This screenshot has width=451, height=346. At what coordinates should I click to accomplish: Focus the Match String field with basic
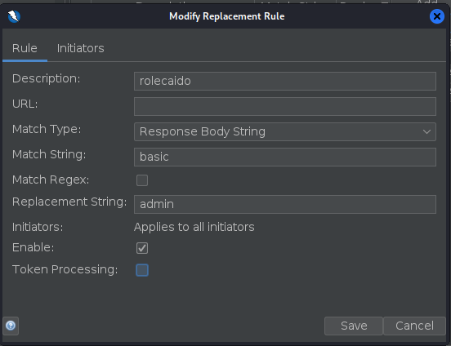point(285,157)
